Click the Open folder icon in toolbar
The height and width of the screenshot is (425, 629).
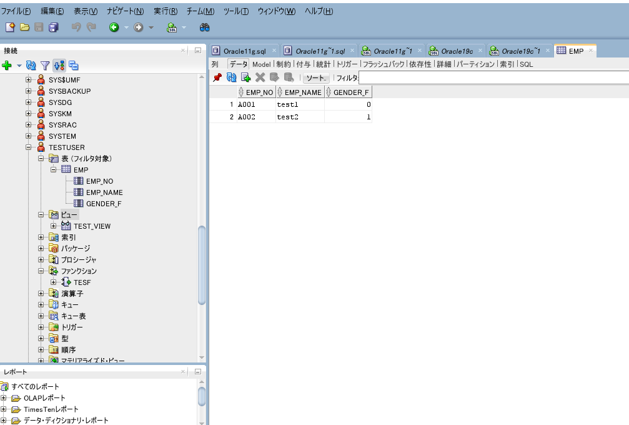pos(25,27)
